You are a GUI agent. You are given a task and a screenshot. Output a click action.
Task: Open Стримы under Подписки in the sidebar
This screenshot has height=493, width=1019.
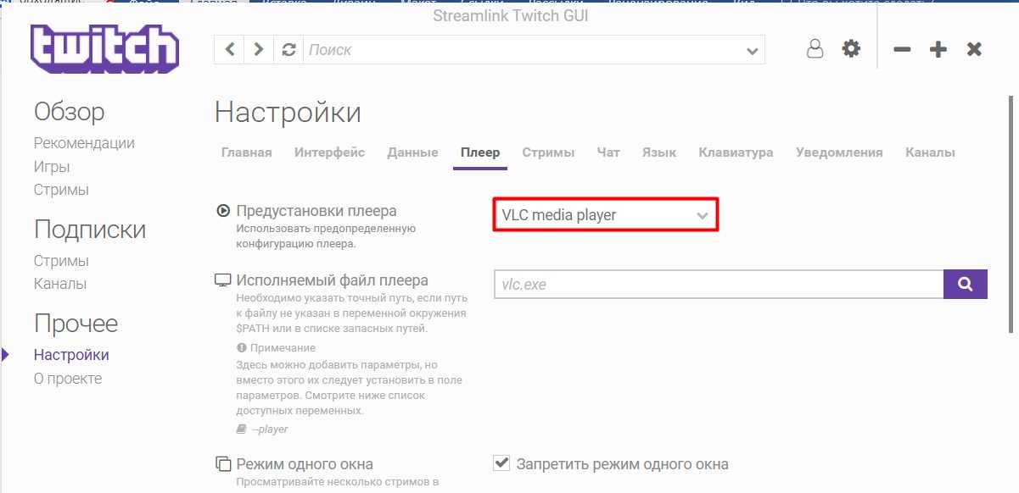tap(61, 261)
